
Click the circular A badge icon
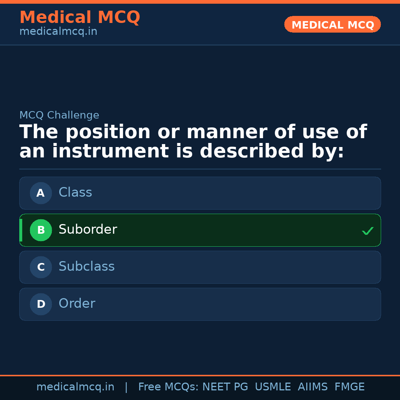click(41, 193)
